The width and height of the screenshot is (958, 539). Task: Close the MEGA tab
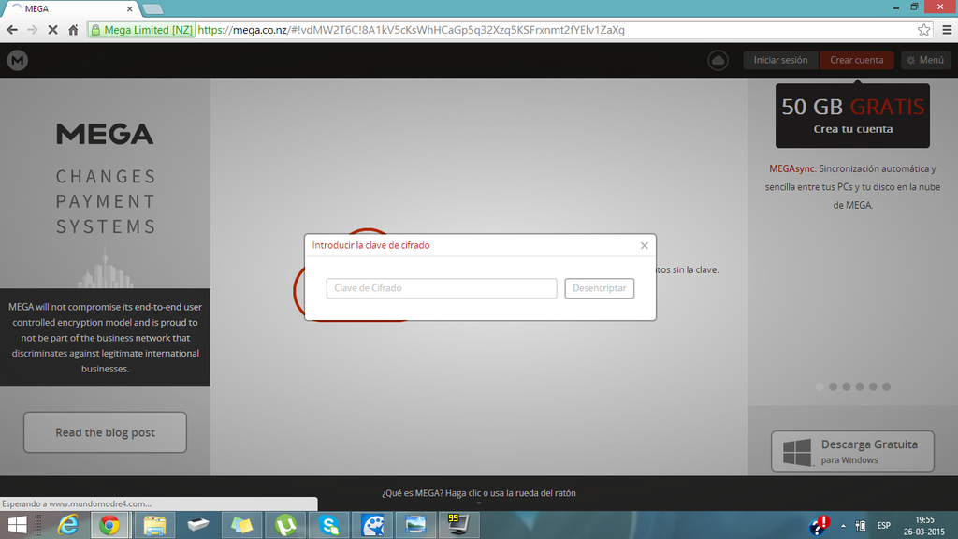click(x=129, y=9)
